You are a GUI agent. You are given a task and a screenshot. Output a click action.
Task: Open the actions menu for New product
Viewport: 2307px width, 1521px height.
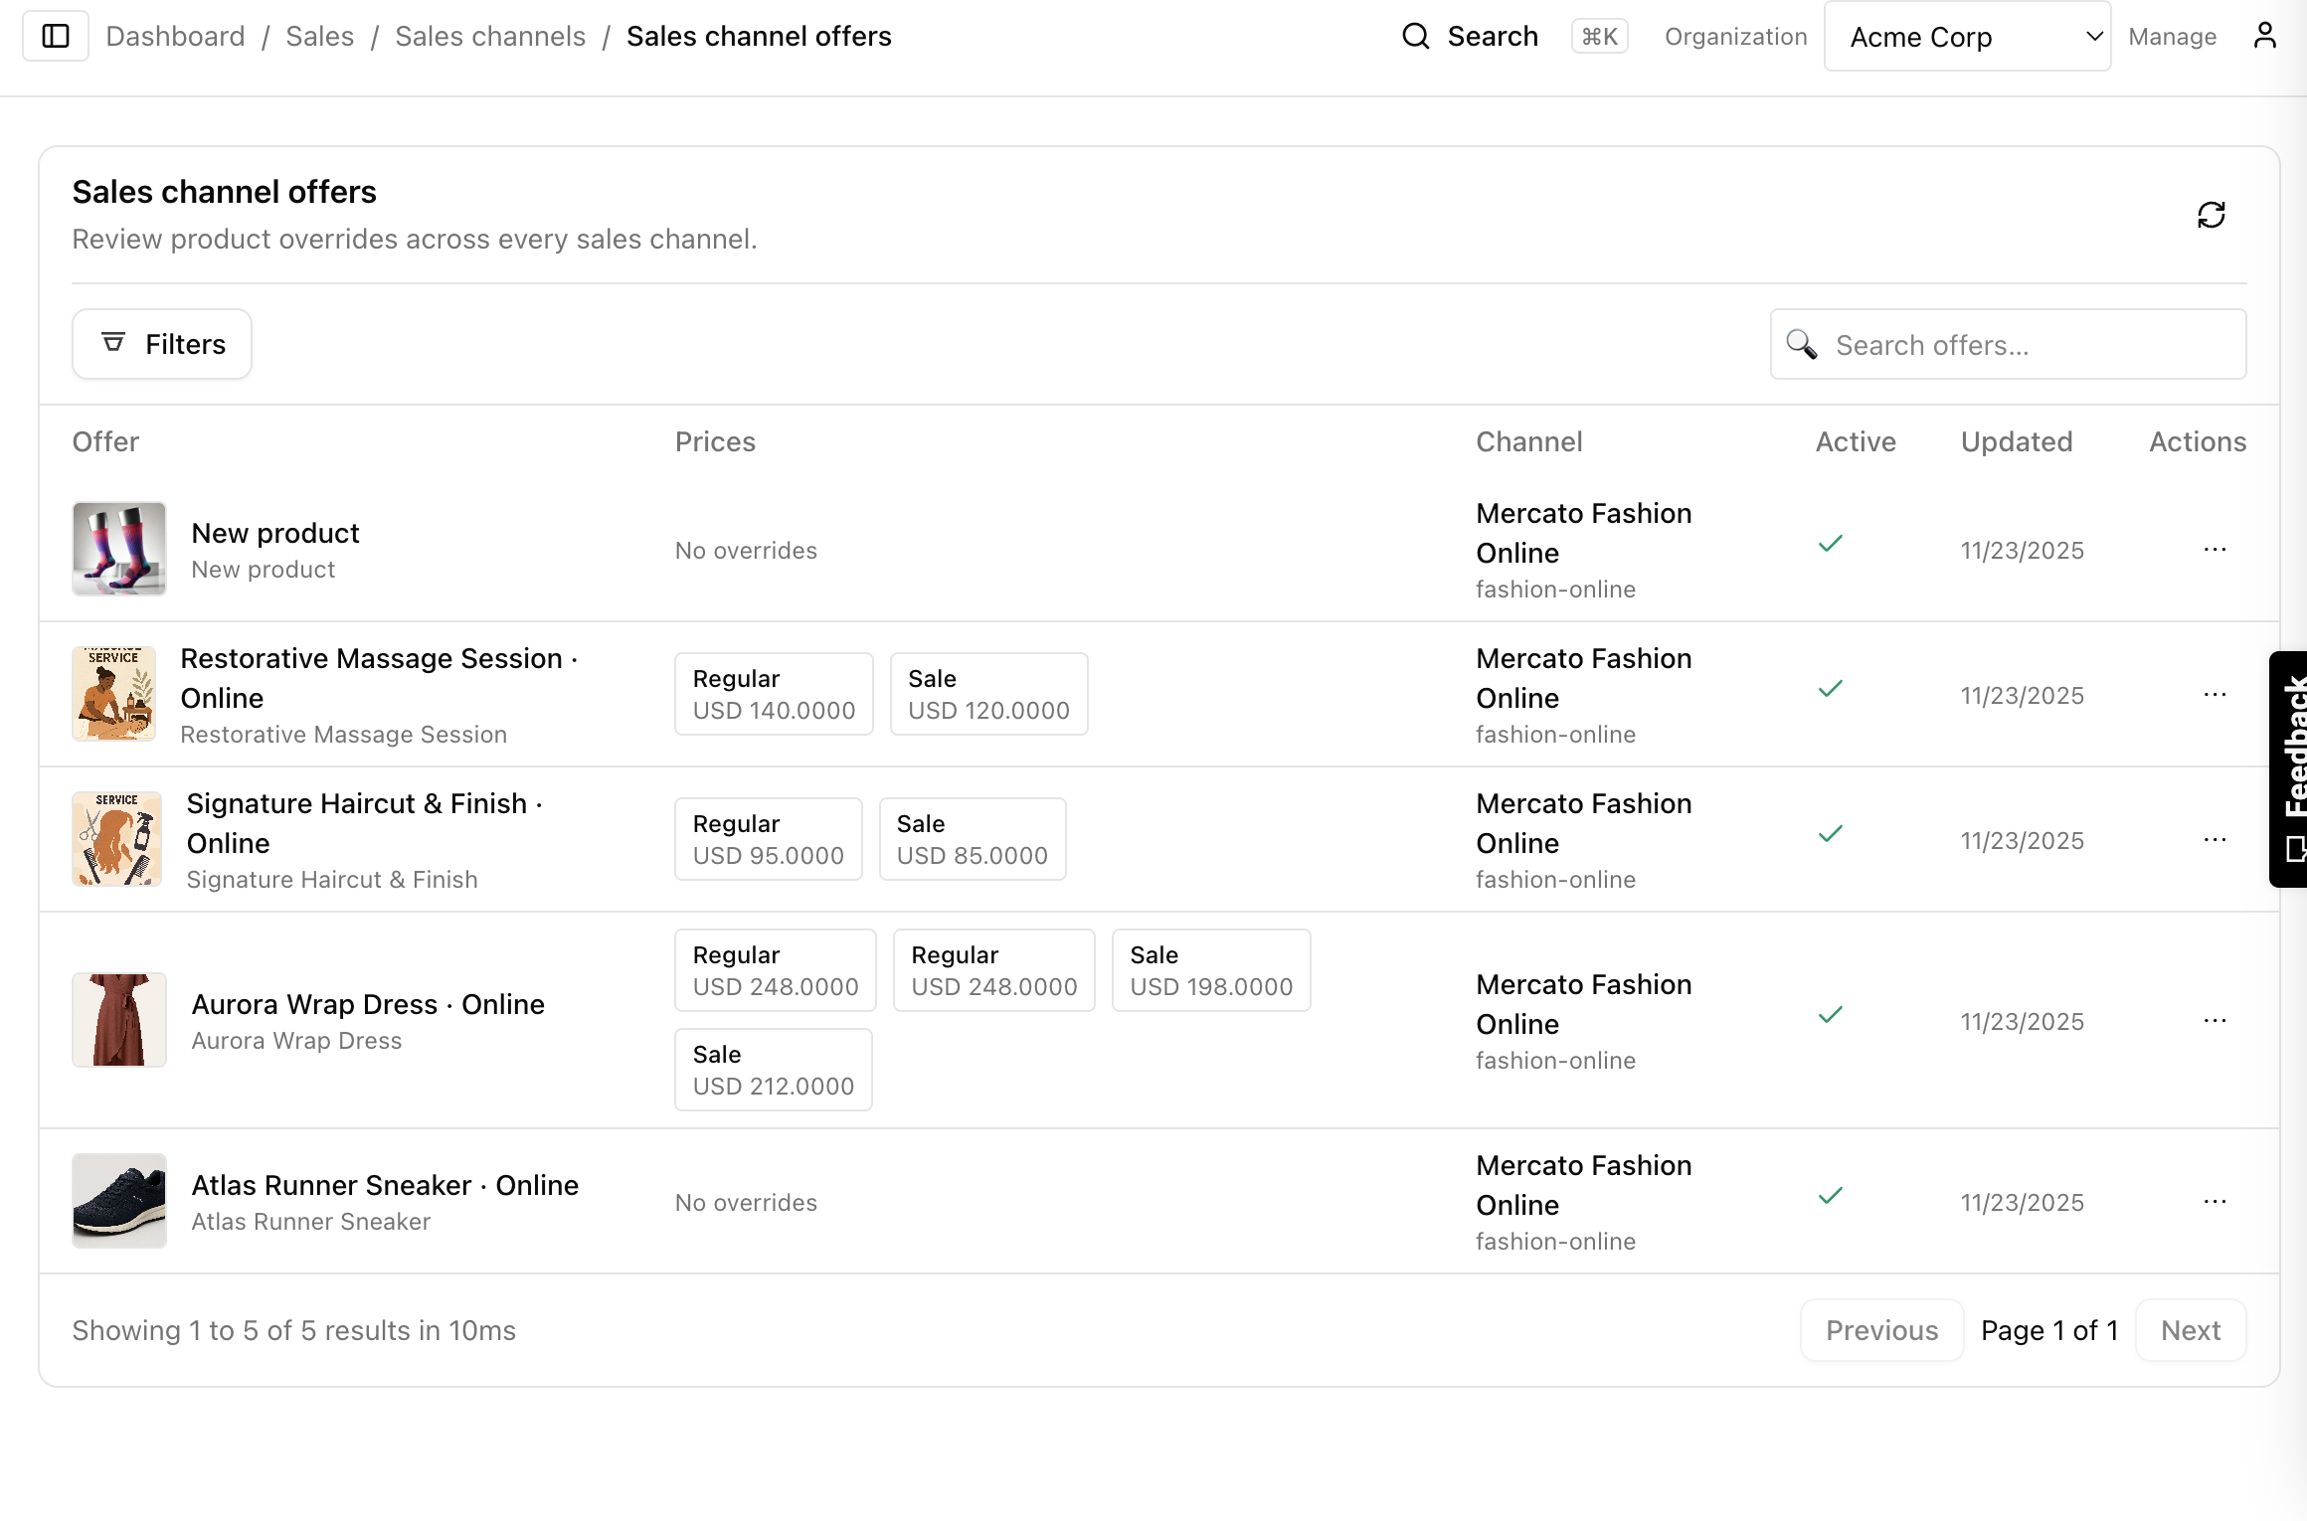2215,550
